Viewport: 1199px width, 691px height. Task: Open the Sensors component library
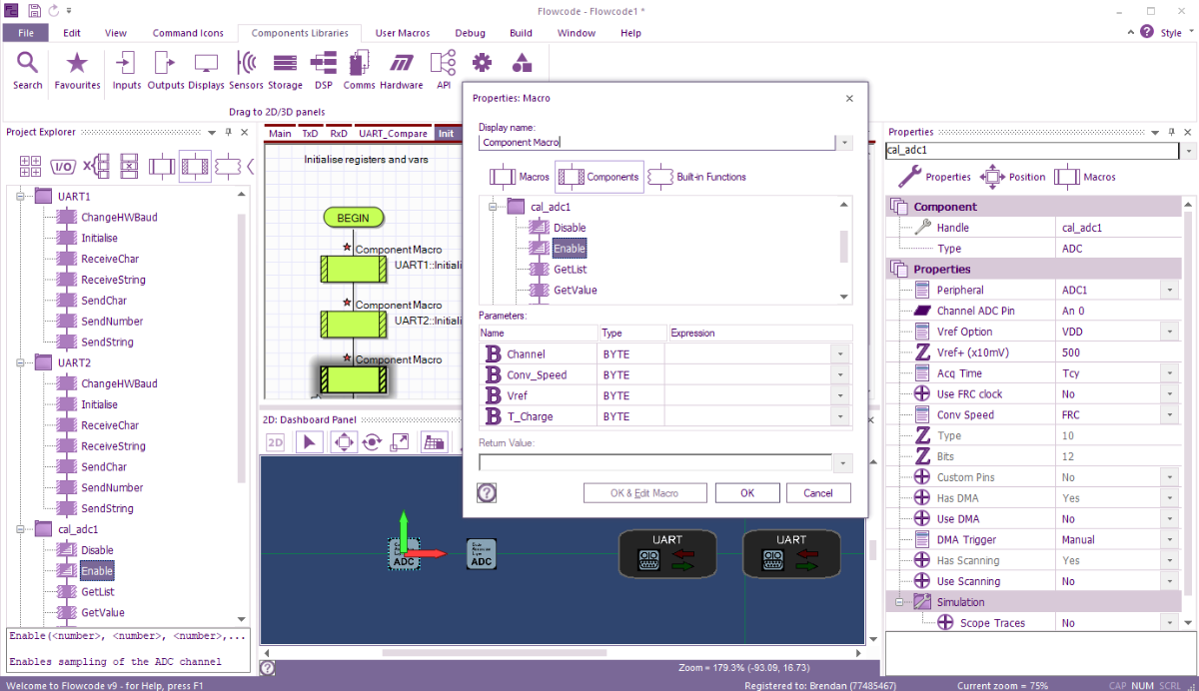pyautogui.click(x=246, y=64)
